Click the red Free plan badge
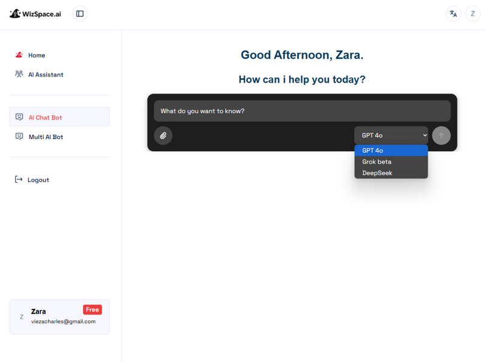This screenshot has width=486, height=363. pyautogui.click(x=92, y=310)
